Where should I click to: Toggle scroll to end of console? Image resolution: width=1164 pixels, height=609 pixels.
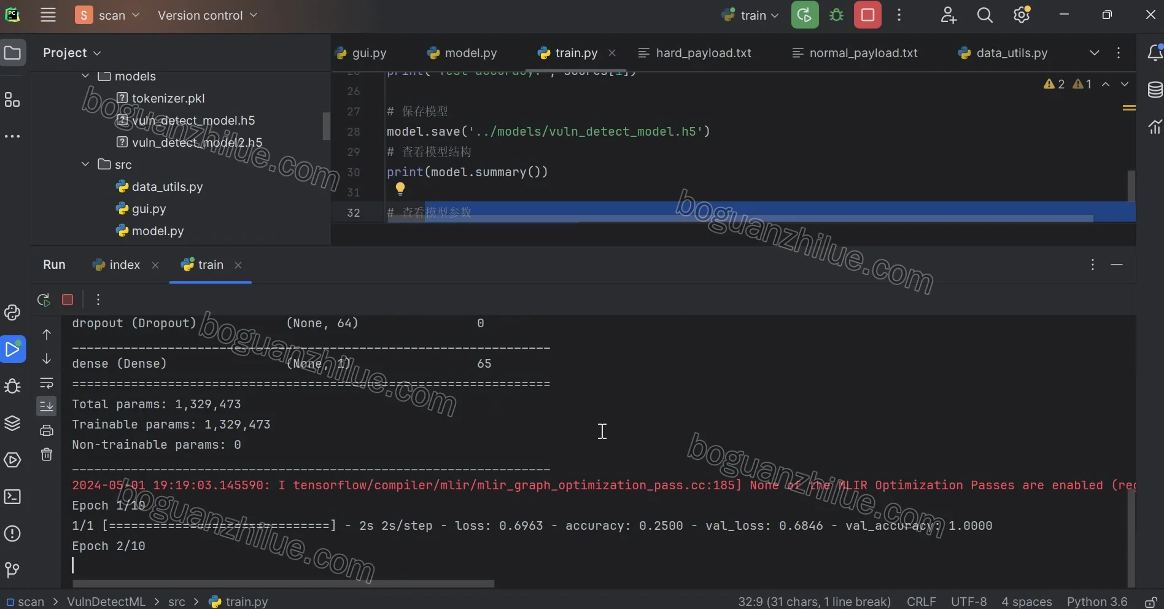coord(47,406)
